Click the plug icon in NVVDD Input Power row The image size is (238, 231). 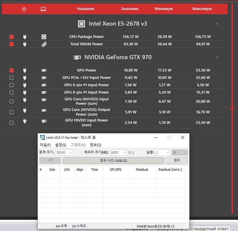(24, 100)
